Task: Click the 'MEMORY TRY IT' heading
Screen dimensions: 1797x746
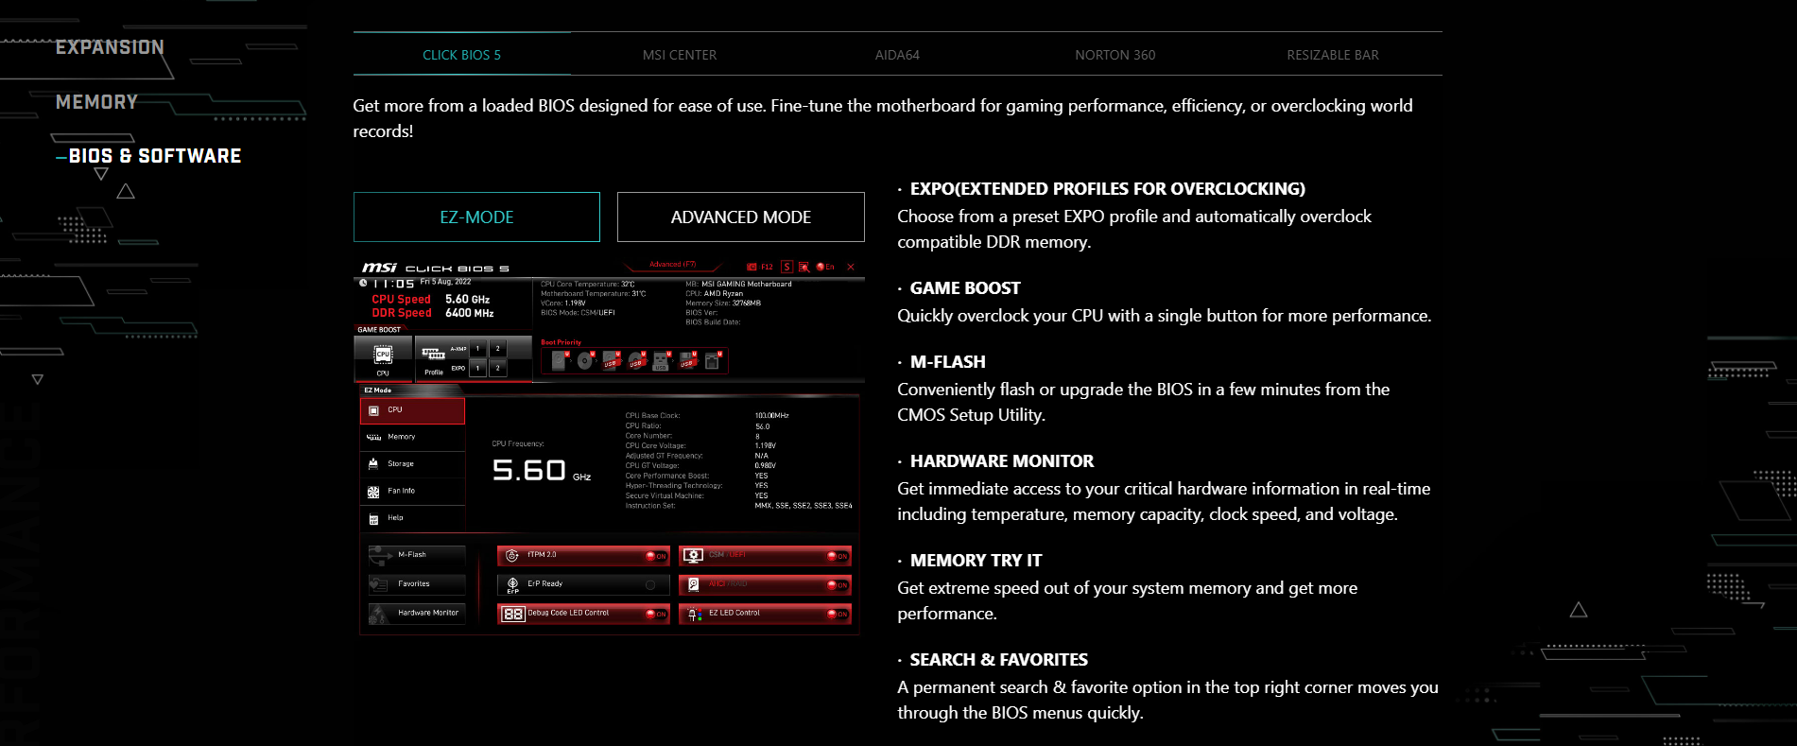Action: [976, 561]
